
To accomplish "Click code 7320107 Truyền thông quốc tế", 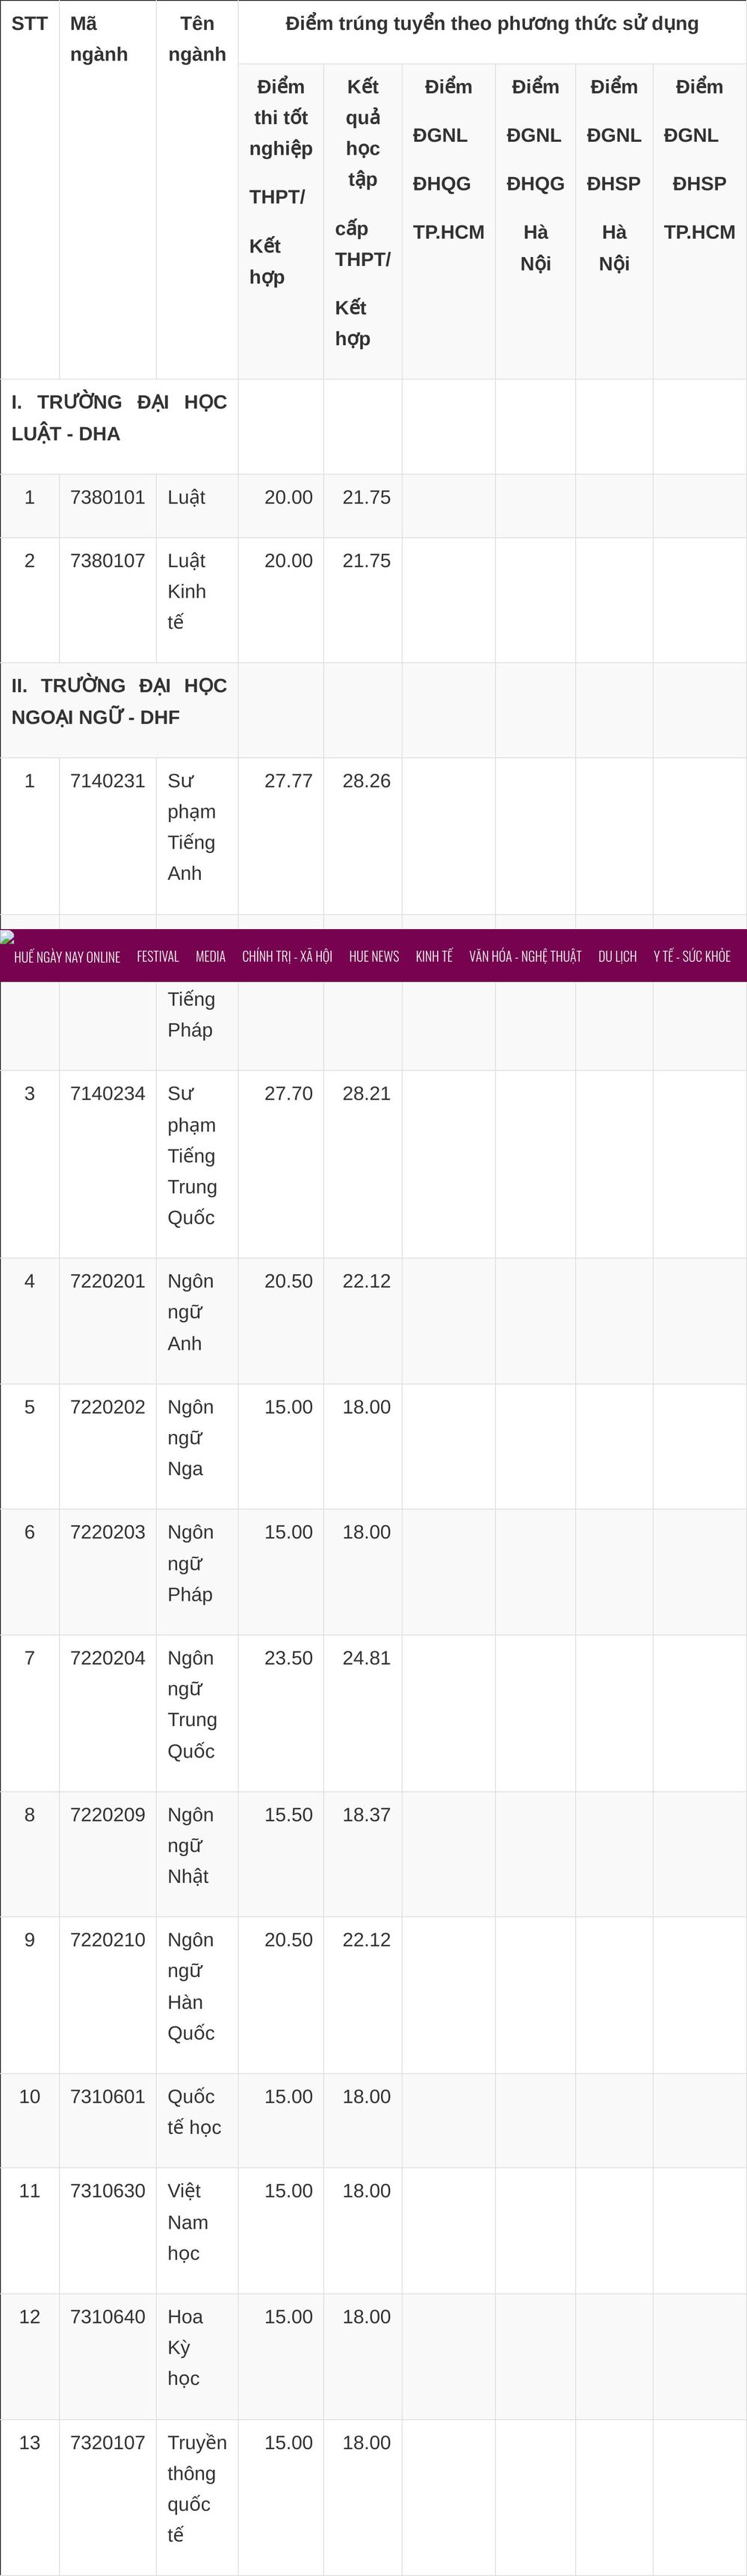I will (x=108, y=2442).
